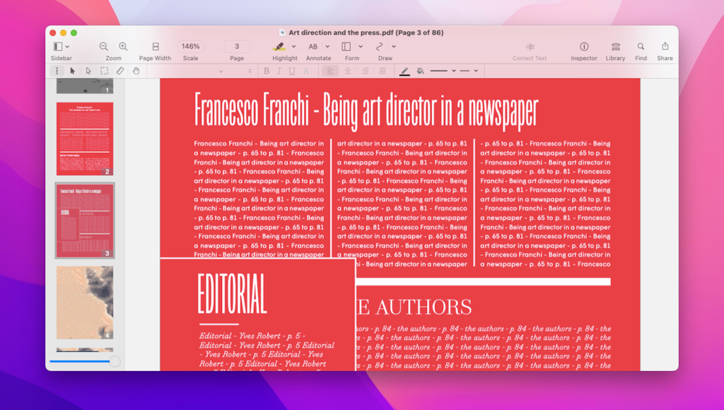This screenshot has height=410, width=724.
Task: Open the Form menu in the toolbar
Action: pyautogui.click(x=346, y=47)
